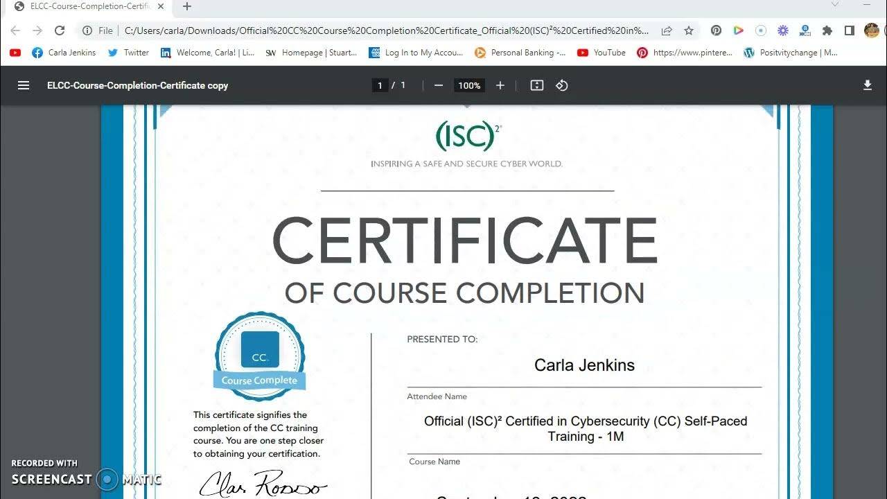Toggle the Chrome side panel
The image size is (887, 499).
coord(849,30)
